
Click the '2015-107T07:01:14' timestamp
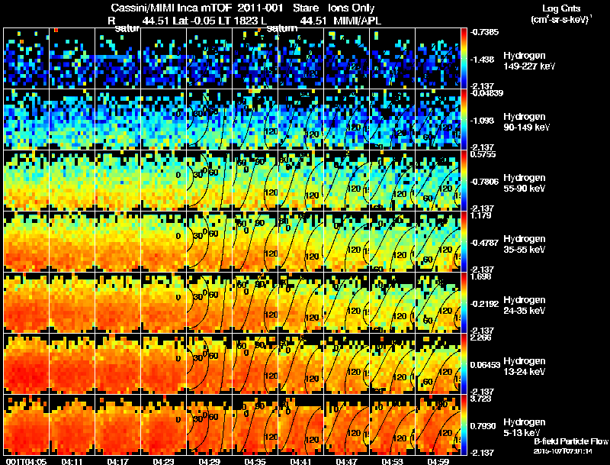pyautogui.click(x=563, y=451)
